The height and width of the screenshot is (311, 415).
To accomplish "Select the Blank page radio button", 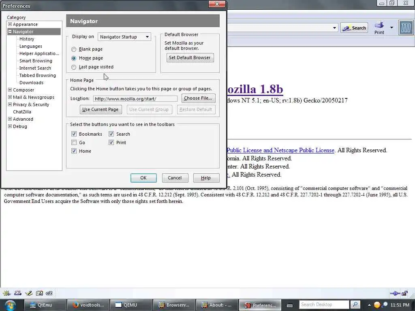I will [74, 49].
